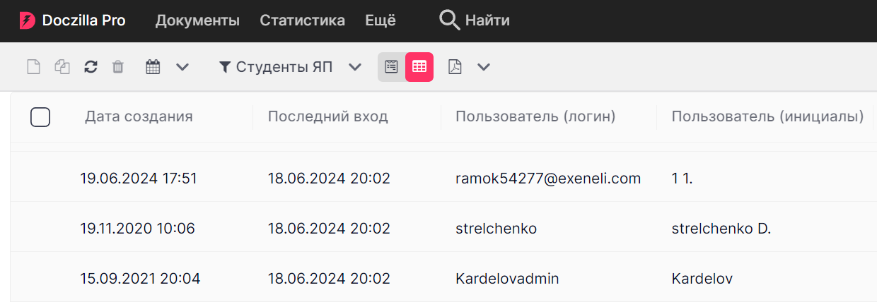Screen dimensions: 877x302
Task: Sort by Дата создания column header
Action: click(139, 116)
